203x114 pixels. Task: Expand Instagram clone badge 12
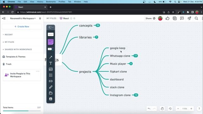[136, 95]
